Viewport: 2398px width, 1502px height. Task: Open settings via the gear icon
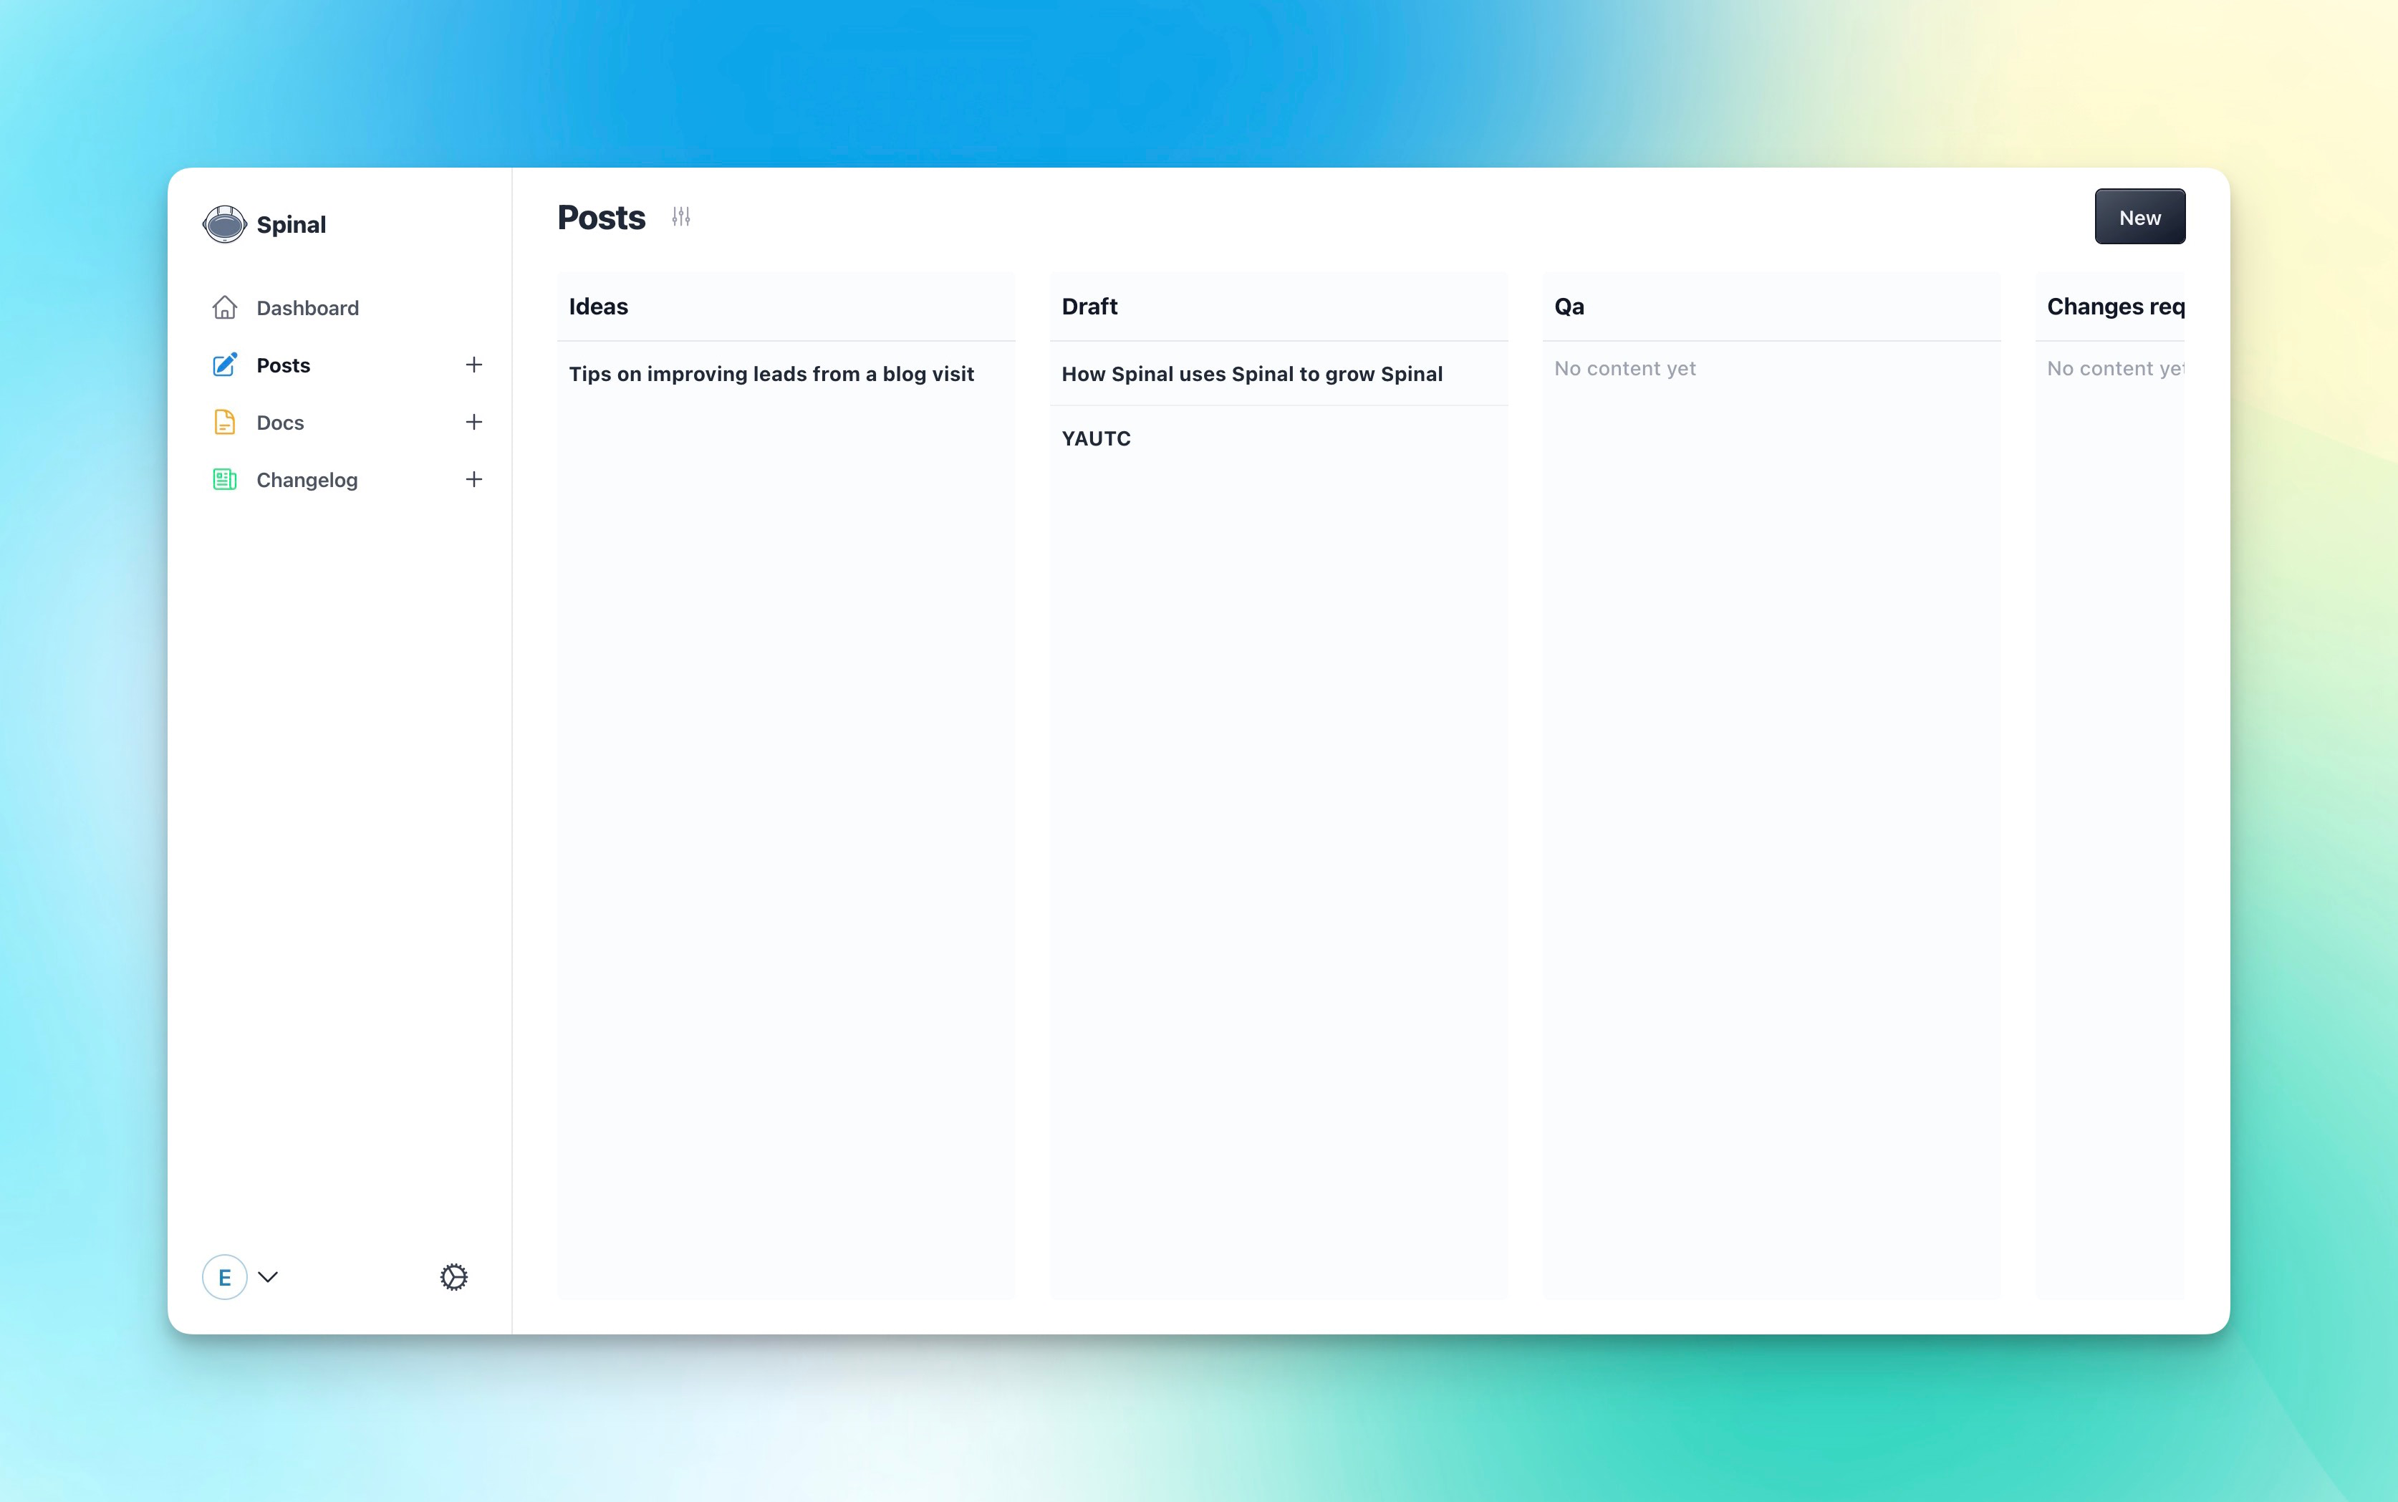pos(454,1276)
